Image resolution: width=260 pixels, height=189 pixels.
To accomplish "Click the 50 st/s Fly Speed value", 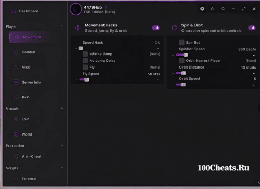I will [154, 74].
